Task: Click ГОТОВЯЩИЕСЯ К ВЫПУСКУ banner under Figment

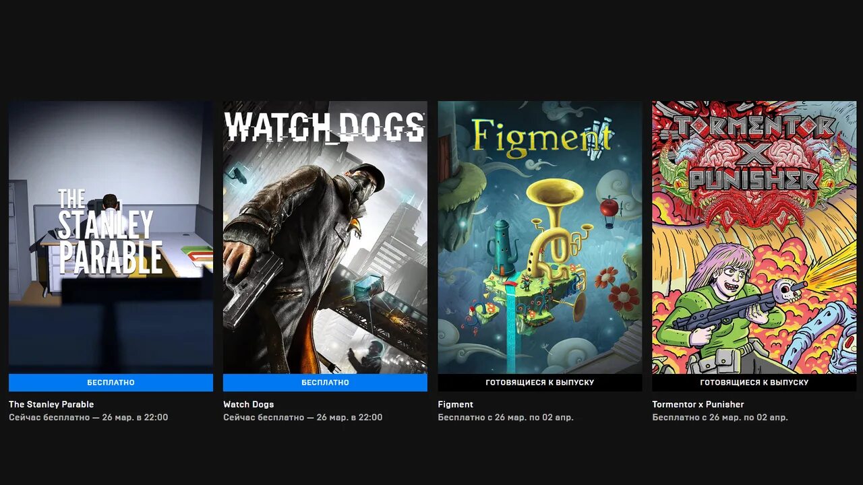Action: (539, 383)
